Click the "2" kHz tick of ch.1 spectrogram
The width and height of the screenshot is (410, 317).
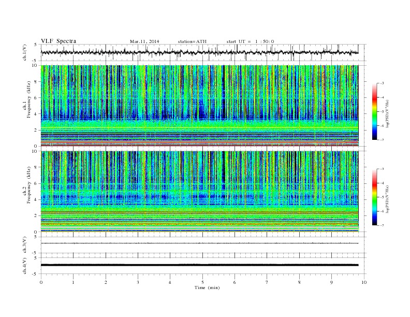point(36,130)
